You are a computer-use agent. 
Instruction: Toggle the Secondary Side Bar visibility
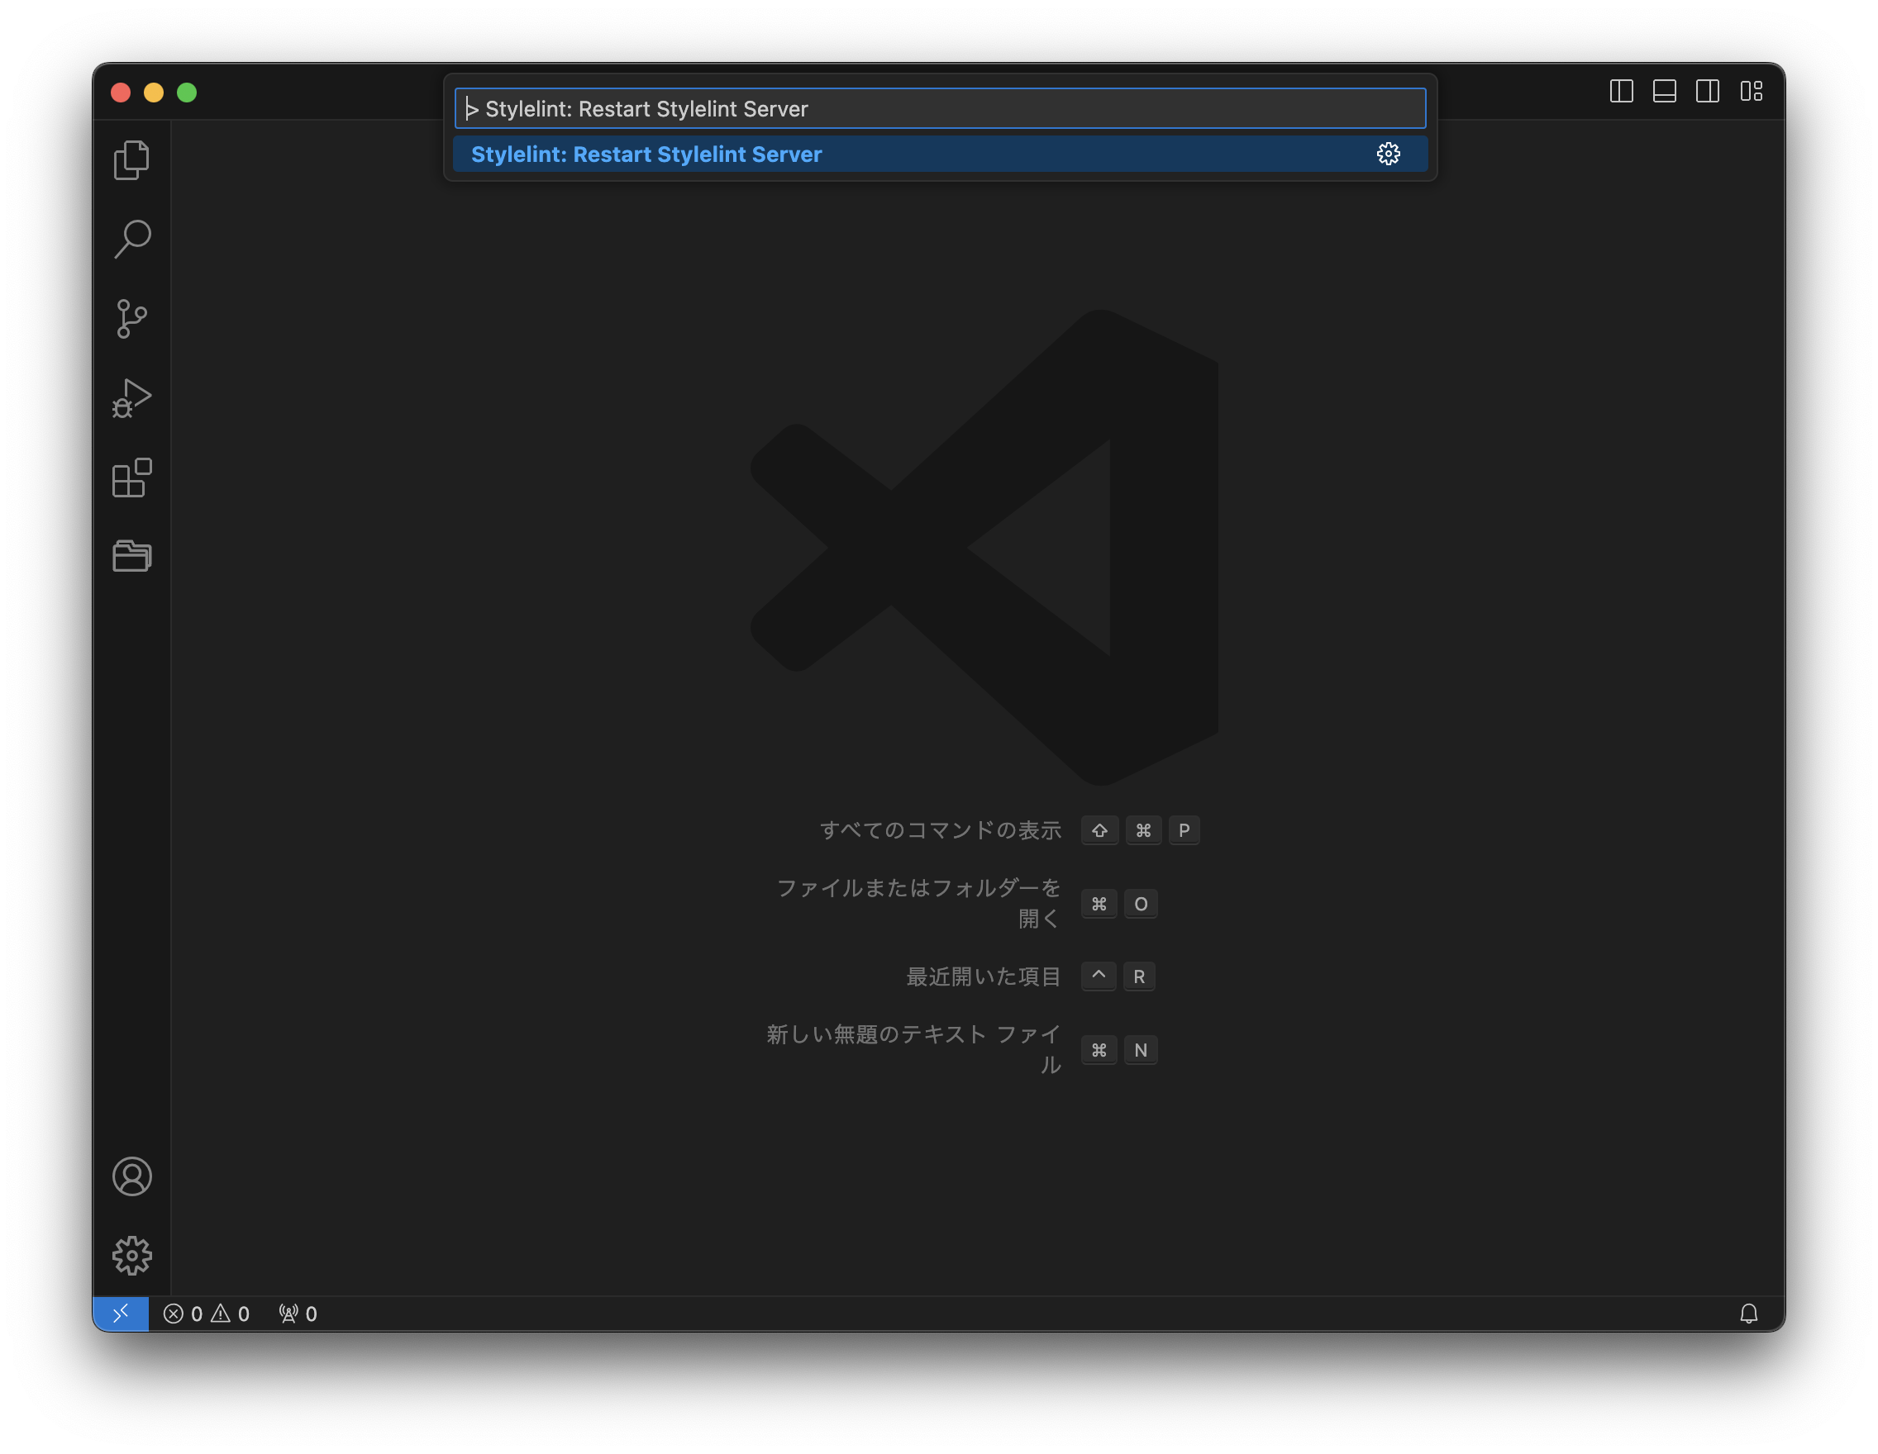[1707, 92]
